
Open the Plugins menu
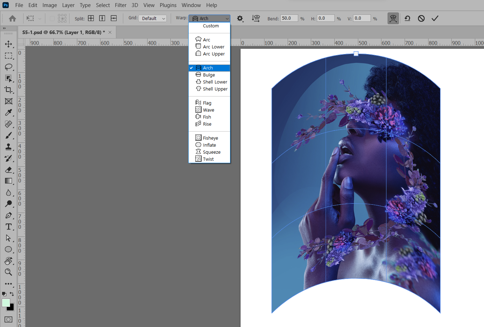pyautogui.click(x=168, y=5)
